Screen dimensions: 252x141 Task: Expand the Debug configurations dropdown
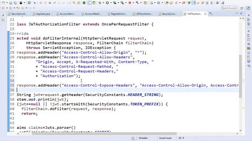point(103,3)
